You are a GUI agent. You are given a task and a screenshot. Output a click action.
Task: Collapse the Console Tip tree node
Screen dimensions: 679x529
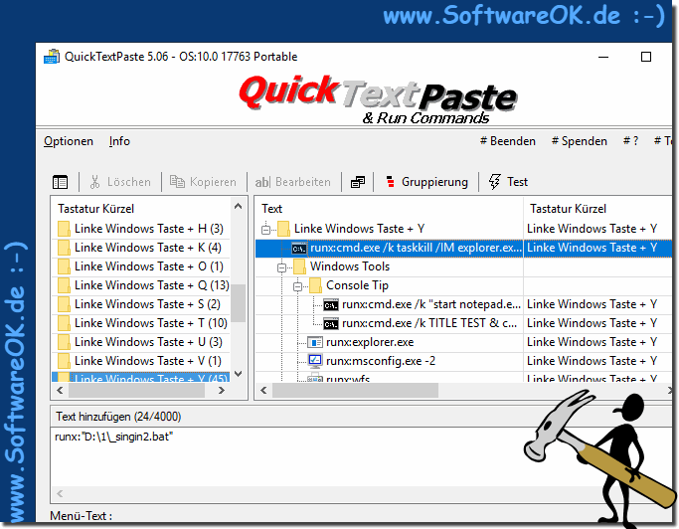[x=298, y=286]
